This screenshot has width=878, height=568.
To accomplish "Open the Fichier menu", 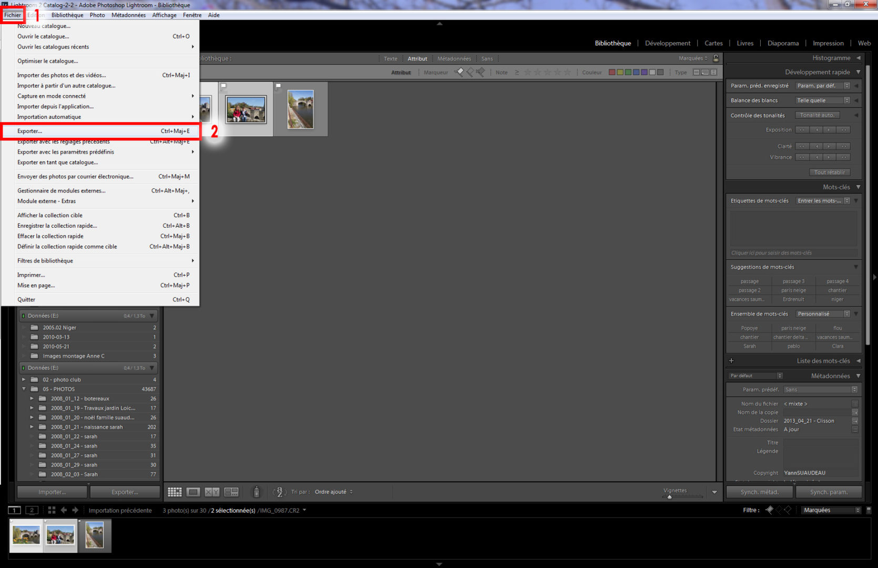I will tap(13, 15).
